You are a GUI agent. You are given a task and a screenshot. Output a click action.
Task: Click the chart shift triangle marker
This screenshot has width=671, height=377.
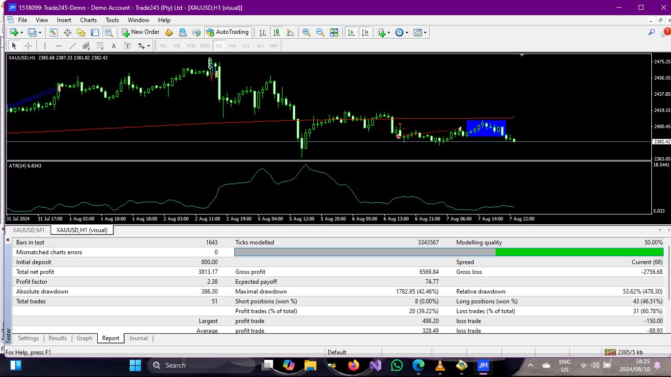[x=522, y=55]
